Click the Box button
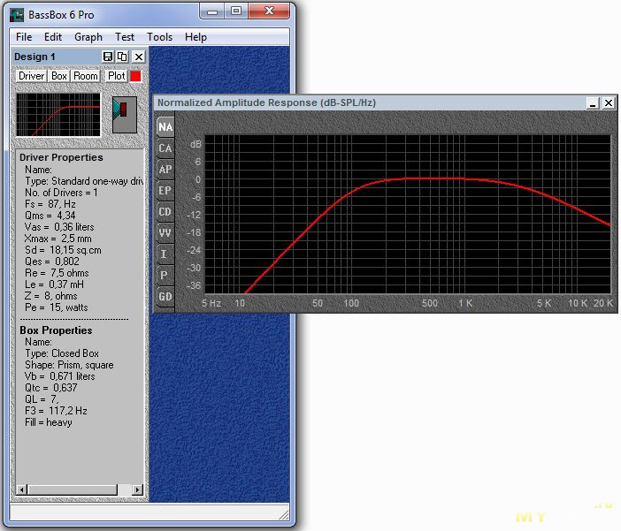 click(59, 76)
